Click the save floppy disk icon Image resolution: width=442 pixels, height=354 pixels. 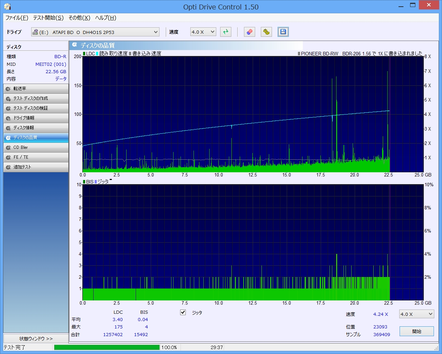[283, 32]
